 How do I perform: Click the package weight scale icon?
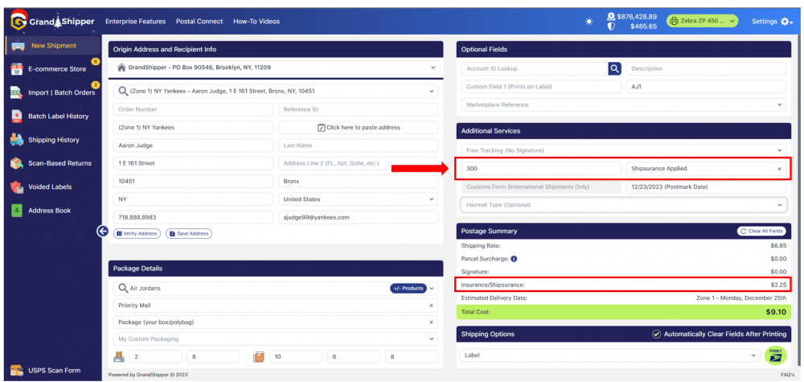click(x=120, y=357)
